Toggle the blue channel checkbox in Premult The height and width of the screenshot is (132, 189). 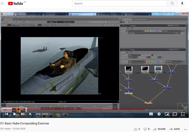tap(157, 31)
